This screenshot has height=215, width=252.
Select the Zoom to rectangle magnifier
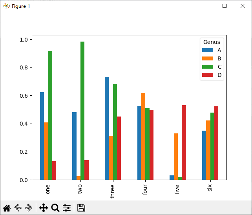(55, 208)
